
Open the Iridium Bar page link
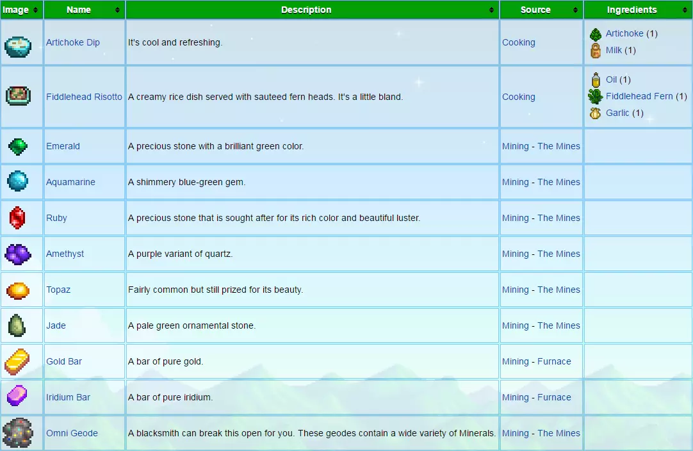click(x=68, y=397)
